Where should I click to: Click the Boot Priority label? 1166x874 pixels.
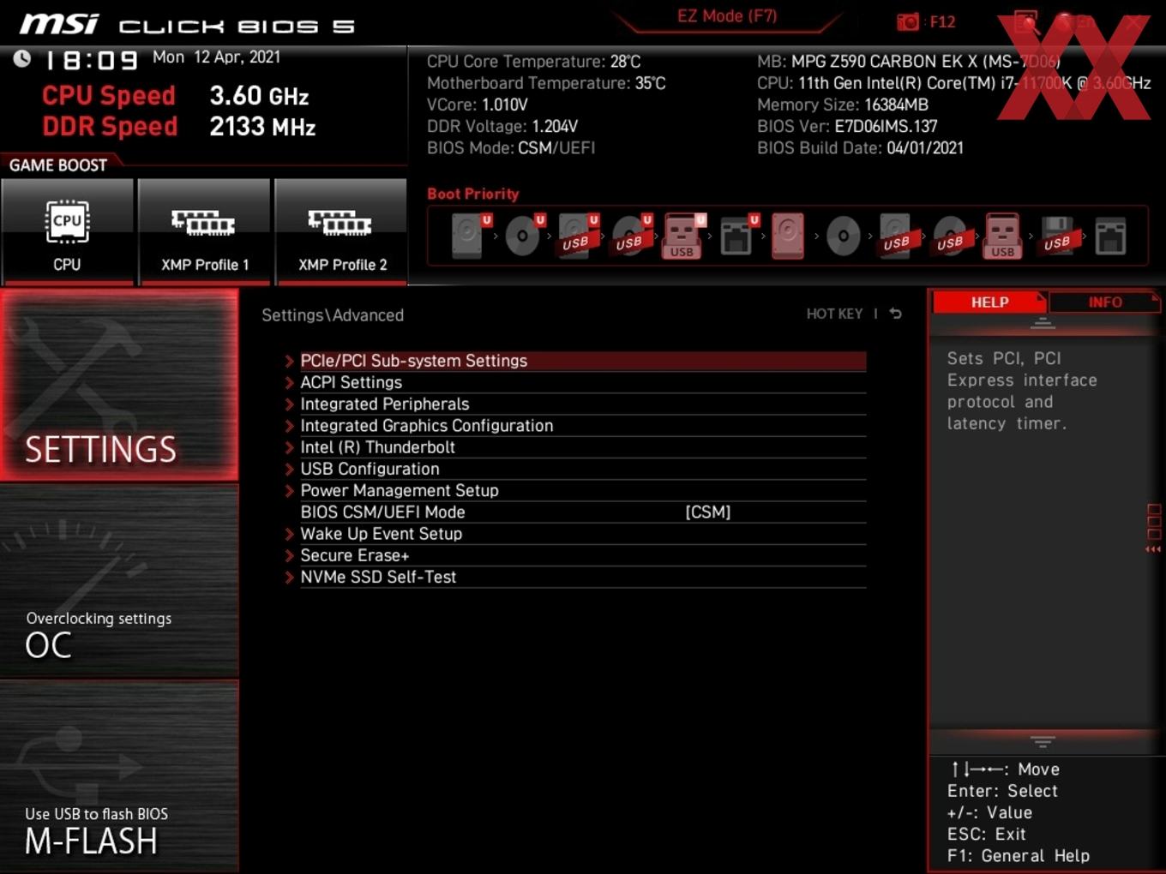click(x=473, y=194)
